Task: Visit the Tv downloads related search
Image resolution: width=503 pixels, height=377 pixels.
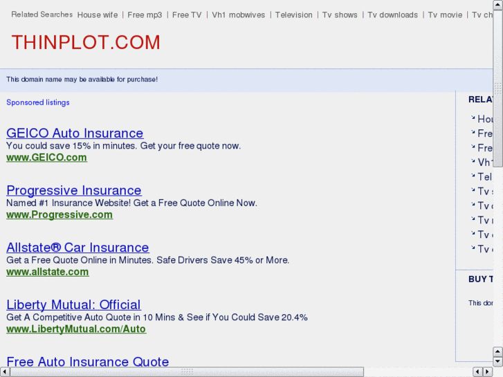Action: 393,15
